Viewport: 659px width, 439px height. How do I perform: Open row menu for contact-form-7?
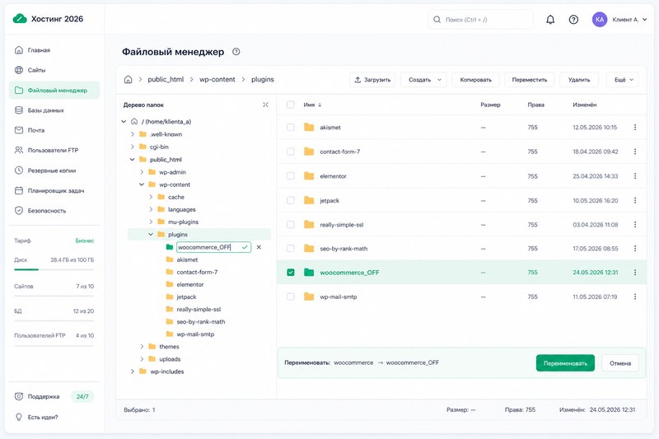click(x=635, y=152)
